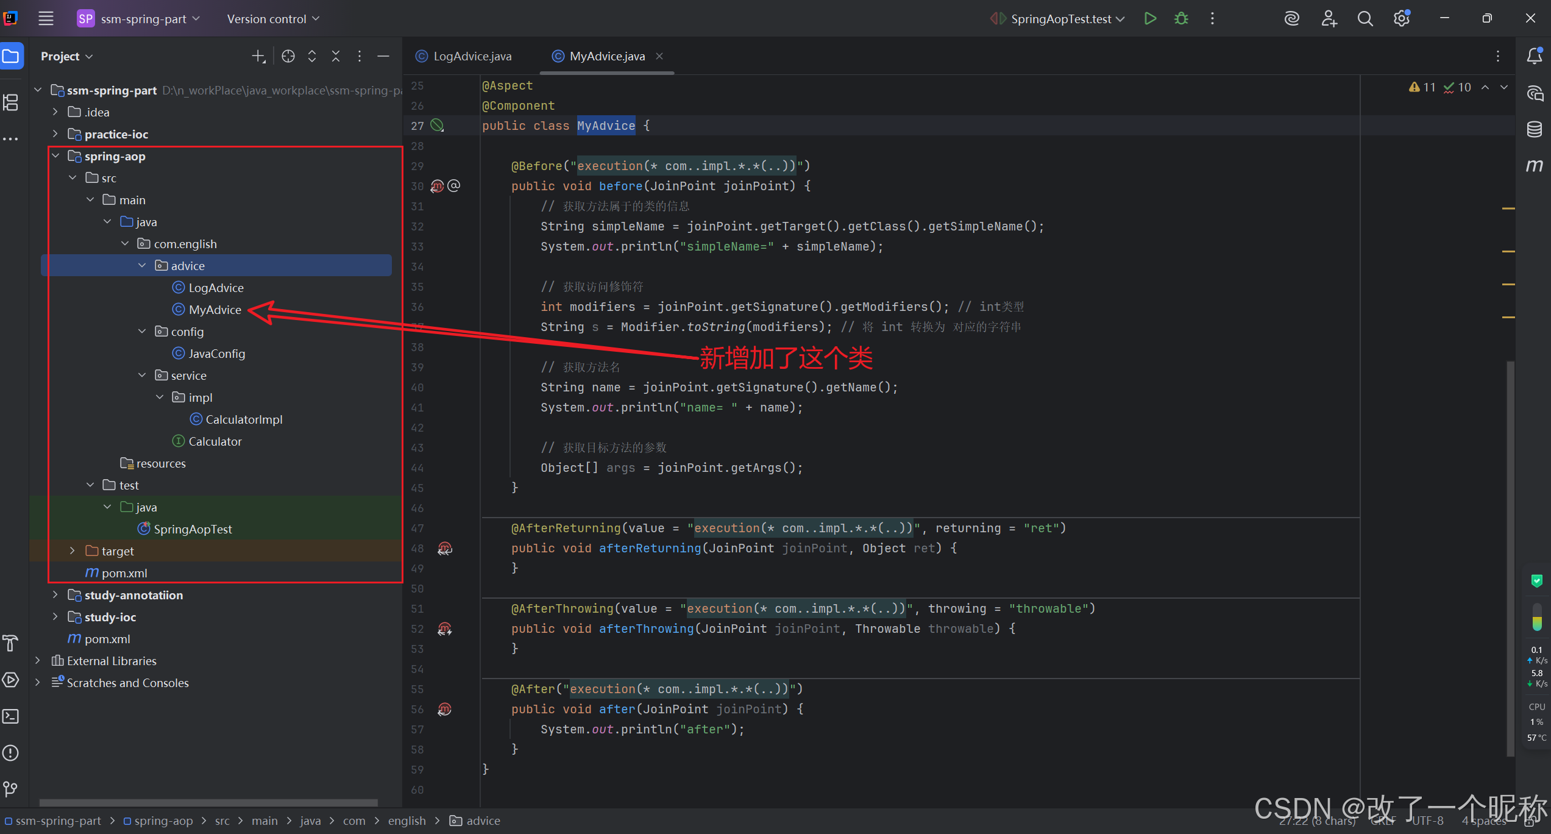The image size is (1551, 834).
Task: Open the Database tool window
Action: pos(1534,129)
